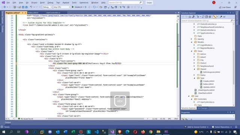This screenshot has height=135, width=240.
Task: Open Discord from the taskbar
Action: coord(50,132)
